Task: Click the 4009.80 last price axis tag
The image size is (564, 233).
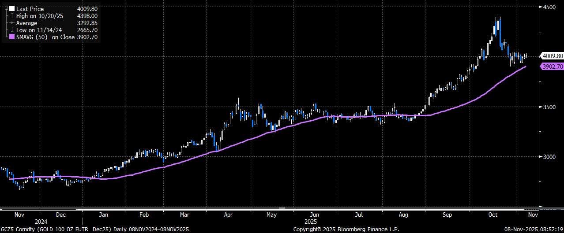Action: 552,56
